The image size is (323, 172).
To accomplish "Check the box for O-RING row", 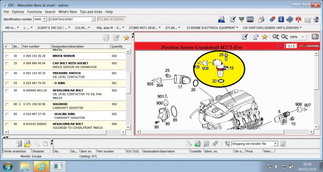I will 7,83.
